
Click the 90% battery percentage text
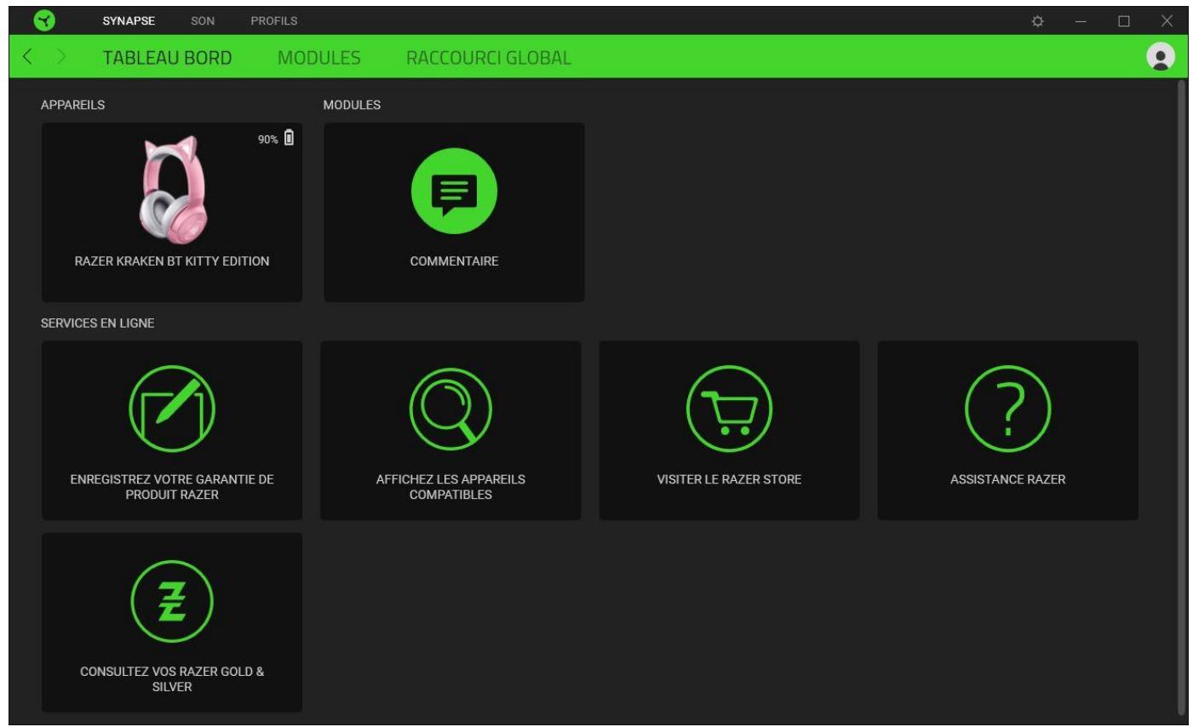268,140
